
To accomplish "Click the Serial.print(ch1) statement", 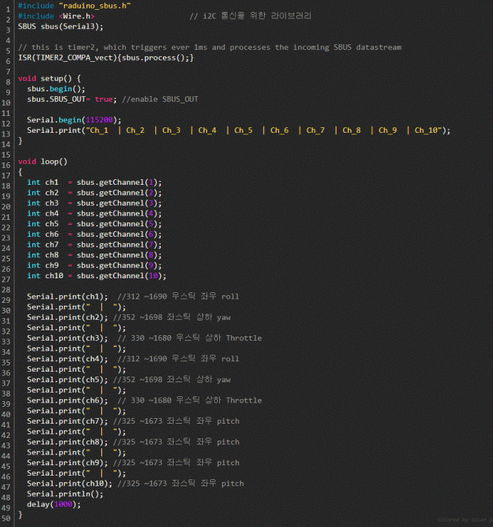I will [x=67, y=297].
